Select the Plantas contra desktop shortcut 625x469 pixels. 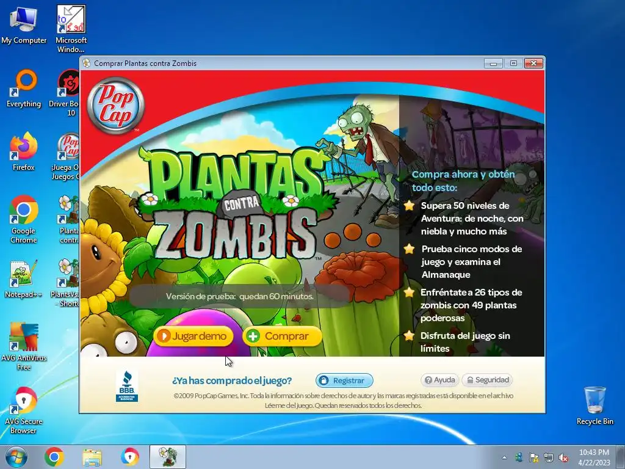68,220
